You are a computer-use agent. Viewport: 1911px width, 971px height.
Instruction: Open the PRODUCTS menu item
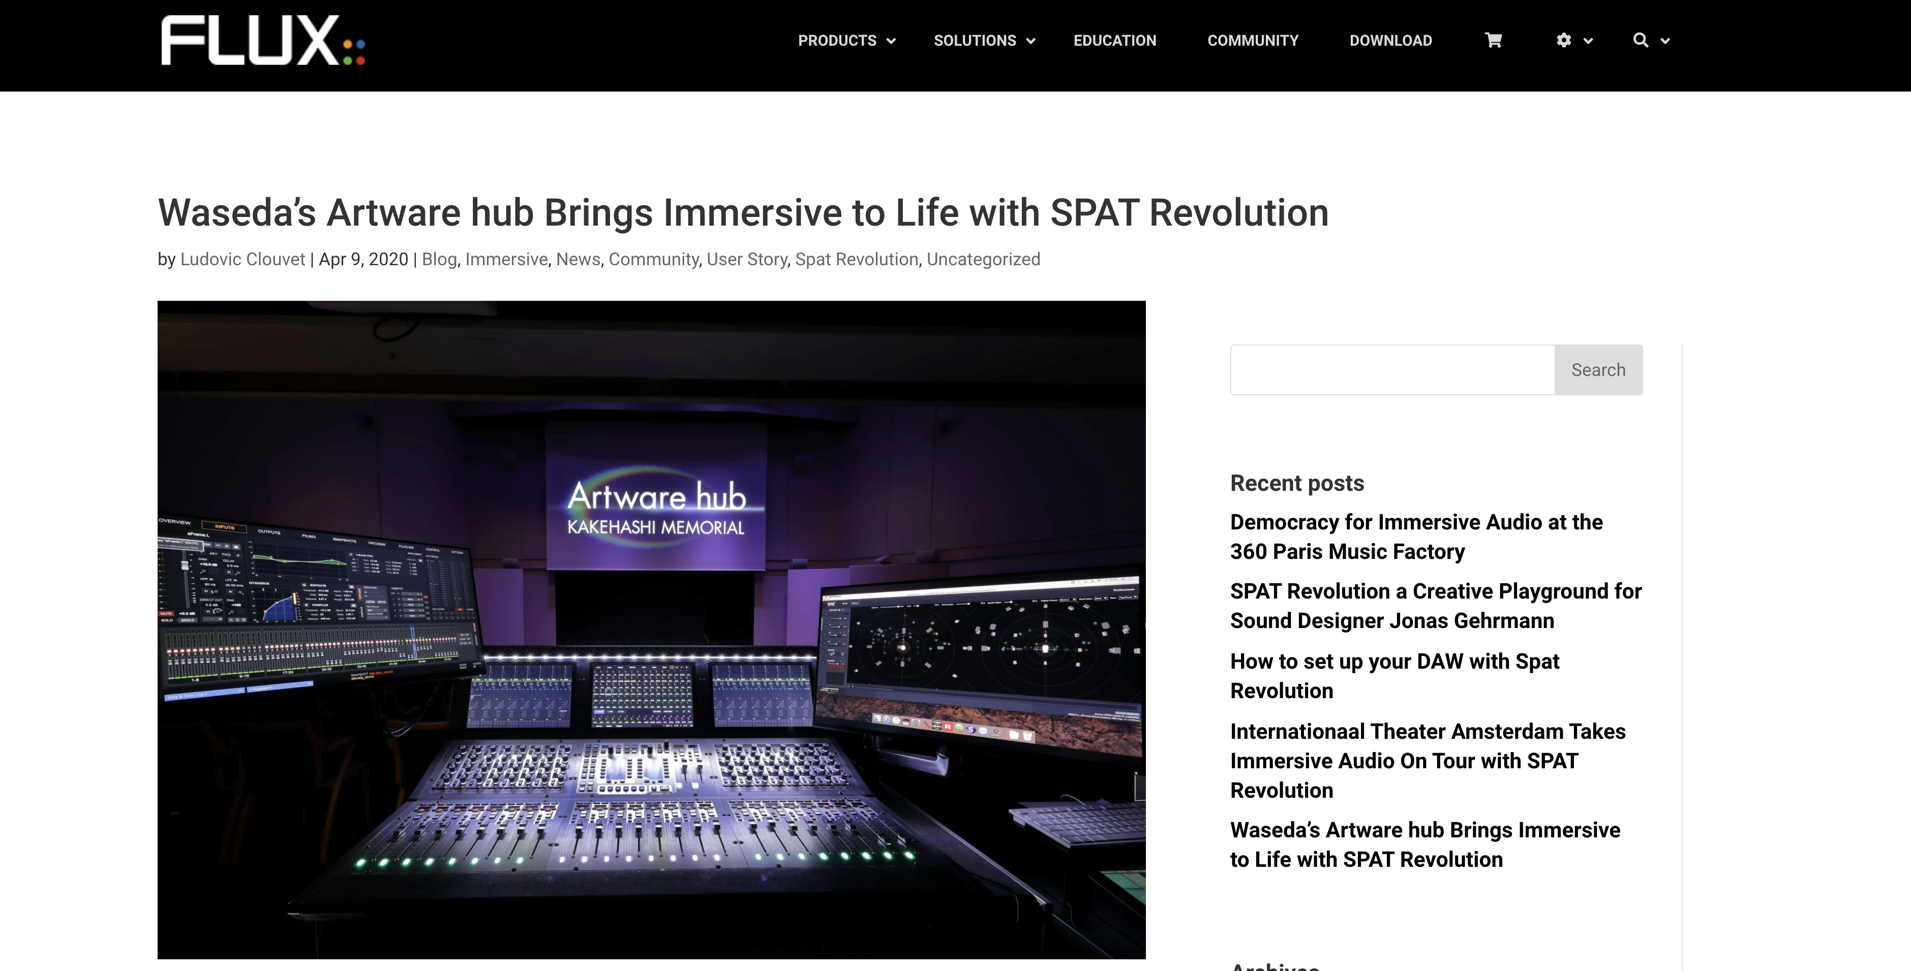(837, 41)
